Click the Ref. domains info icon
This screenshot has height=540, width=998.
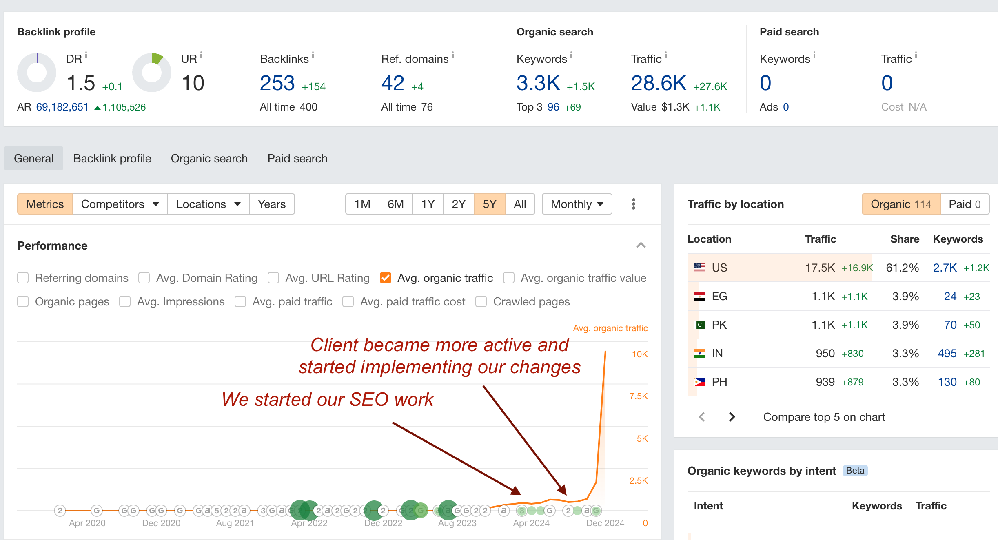coord(453,55)
